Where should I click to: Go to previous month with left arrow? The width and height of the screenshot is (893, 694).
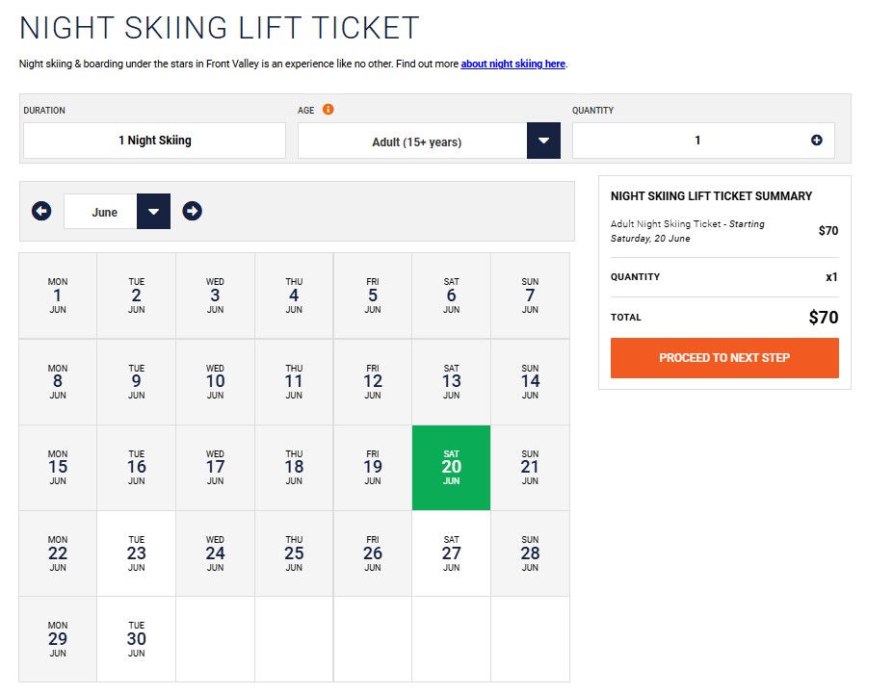pos(41,211)
